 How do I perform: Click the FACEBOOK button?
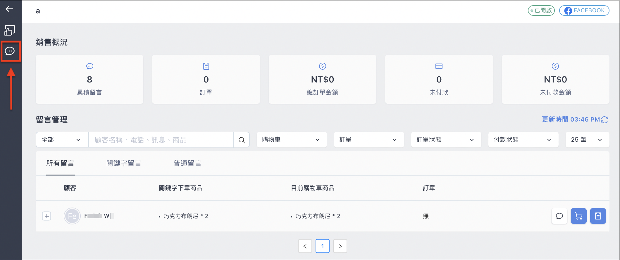[584, 10]
